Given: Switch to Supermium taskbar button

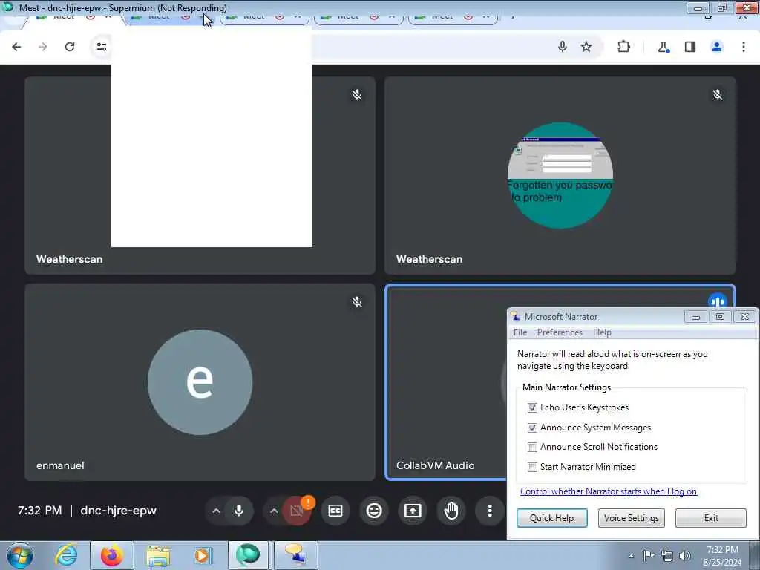Looking at the screenshot, I should click(248, 555).
